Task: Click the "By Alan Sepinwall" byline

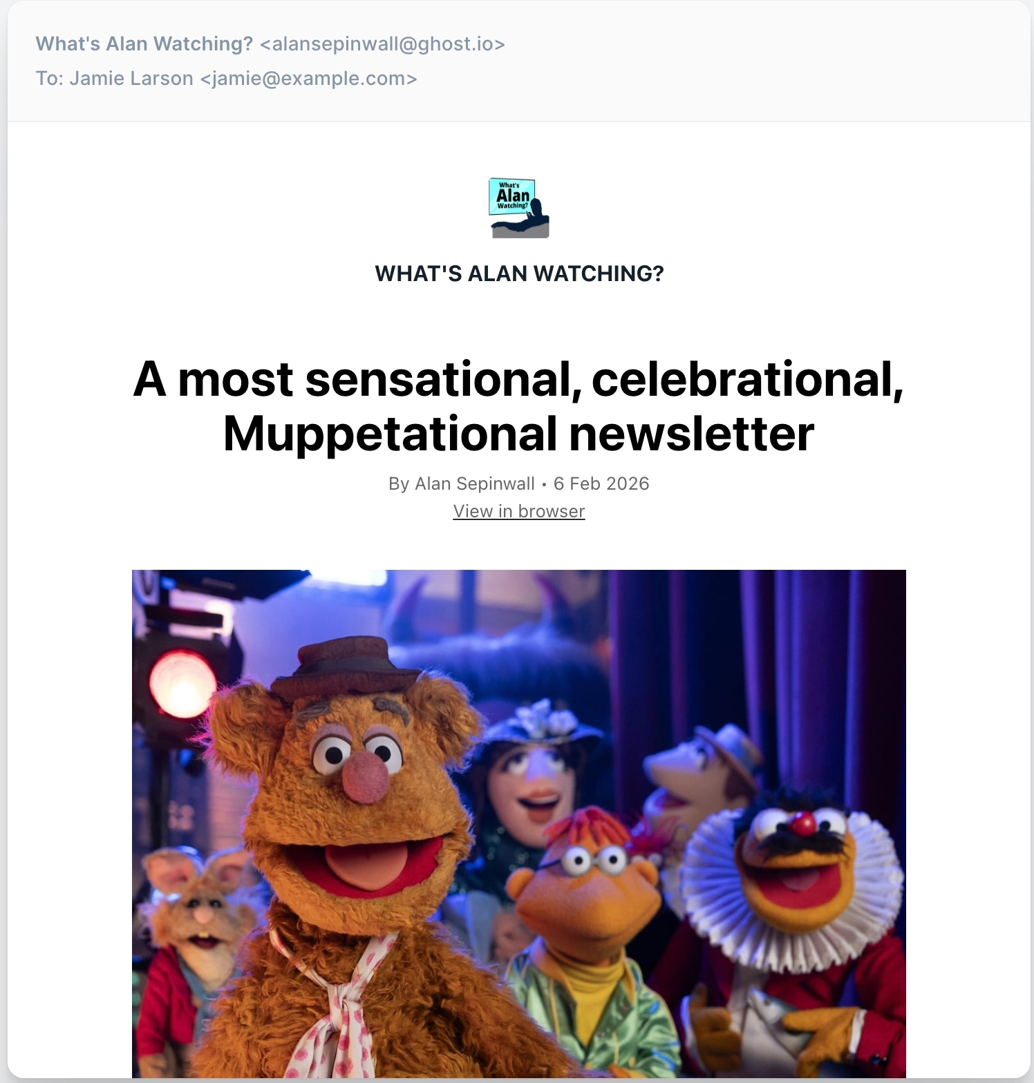Action: [x=461, y=483]
